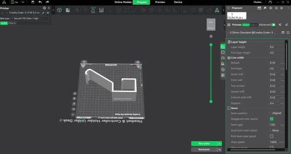Open the Bed type dropdown
Image resolution: width=291 pixels, height=154 pixels.
(30, 18)
